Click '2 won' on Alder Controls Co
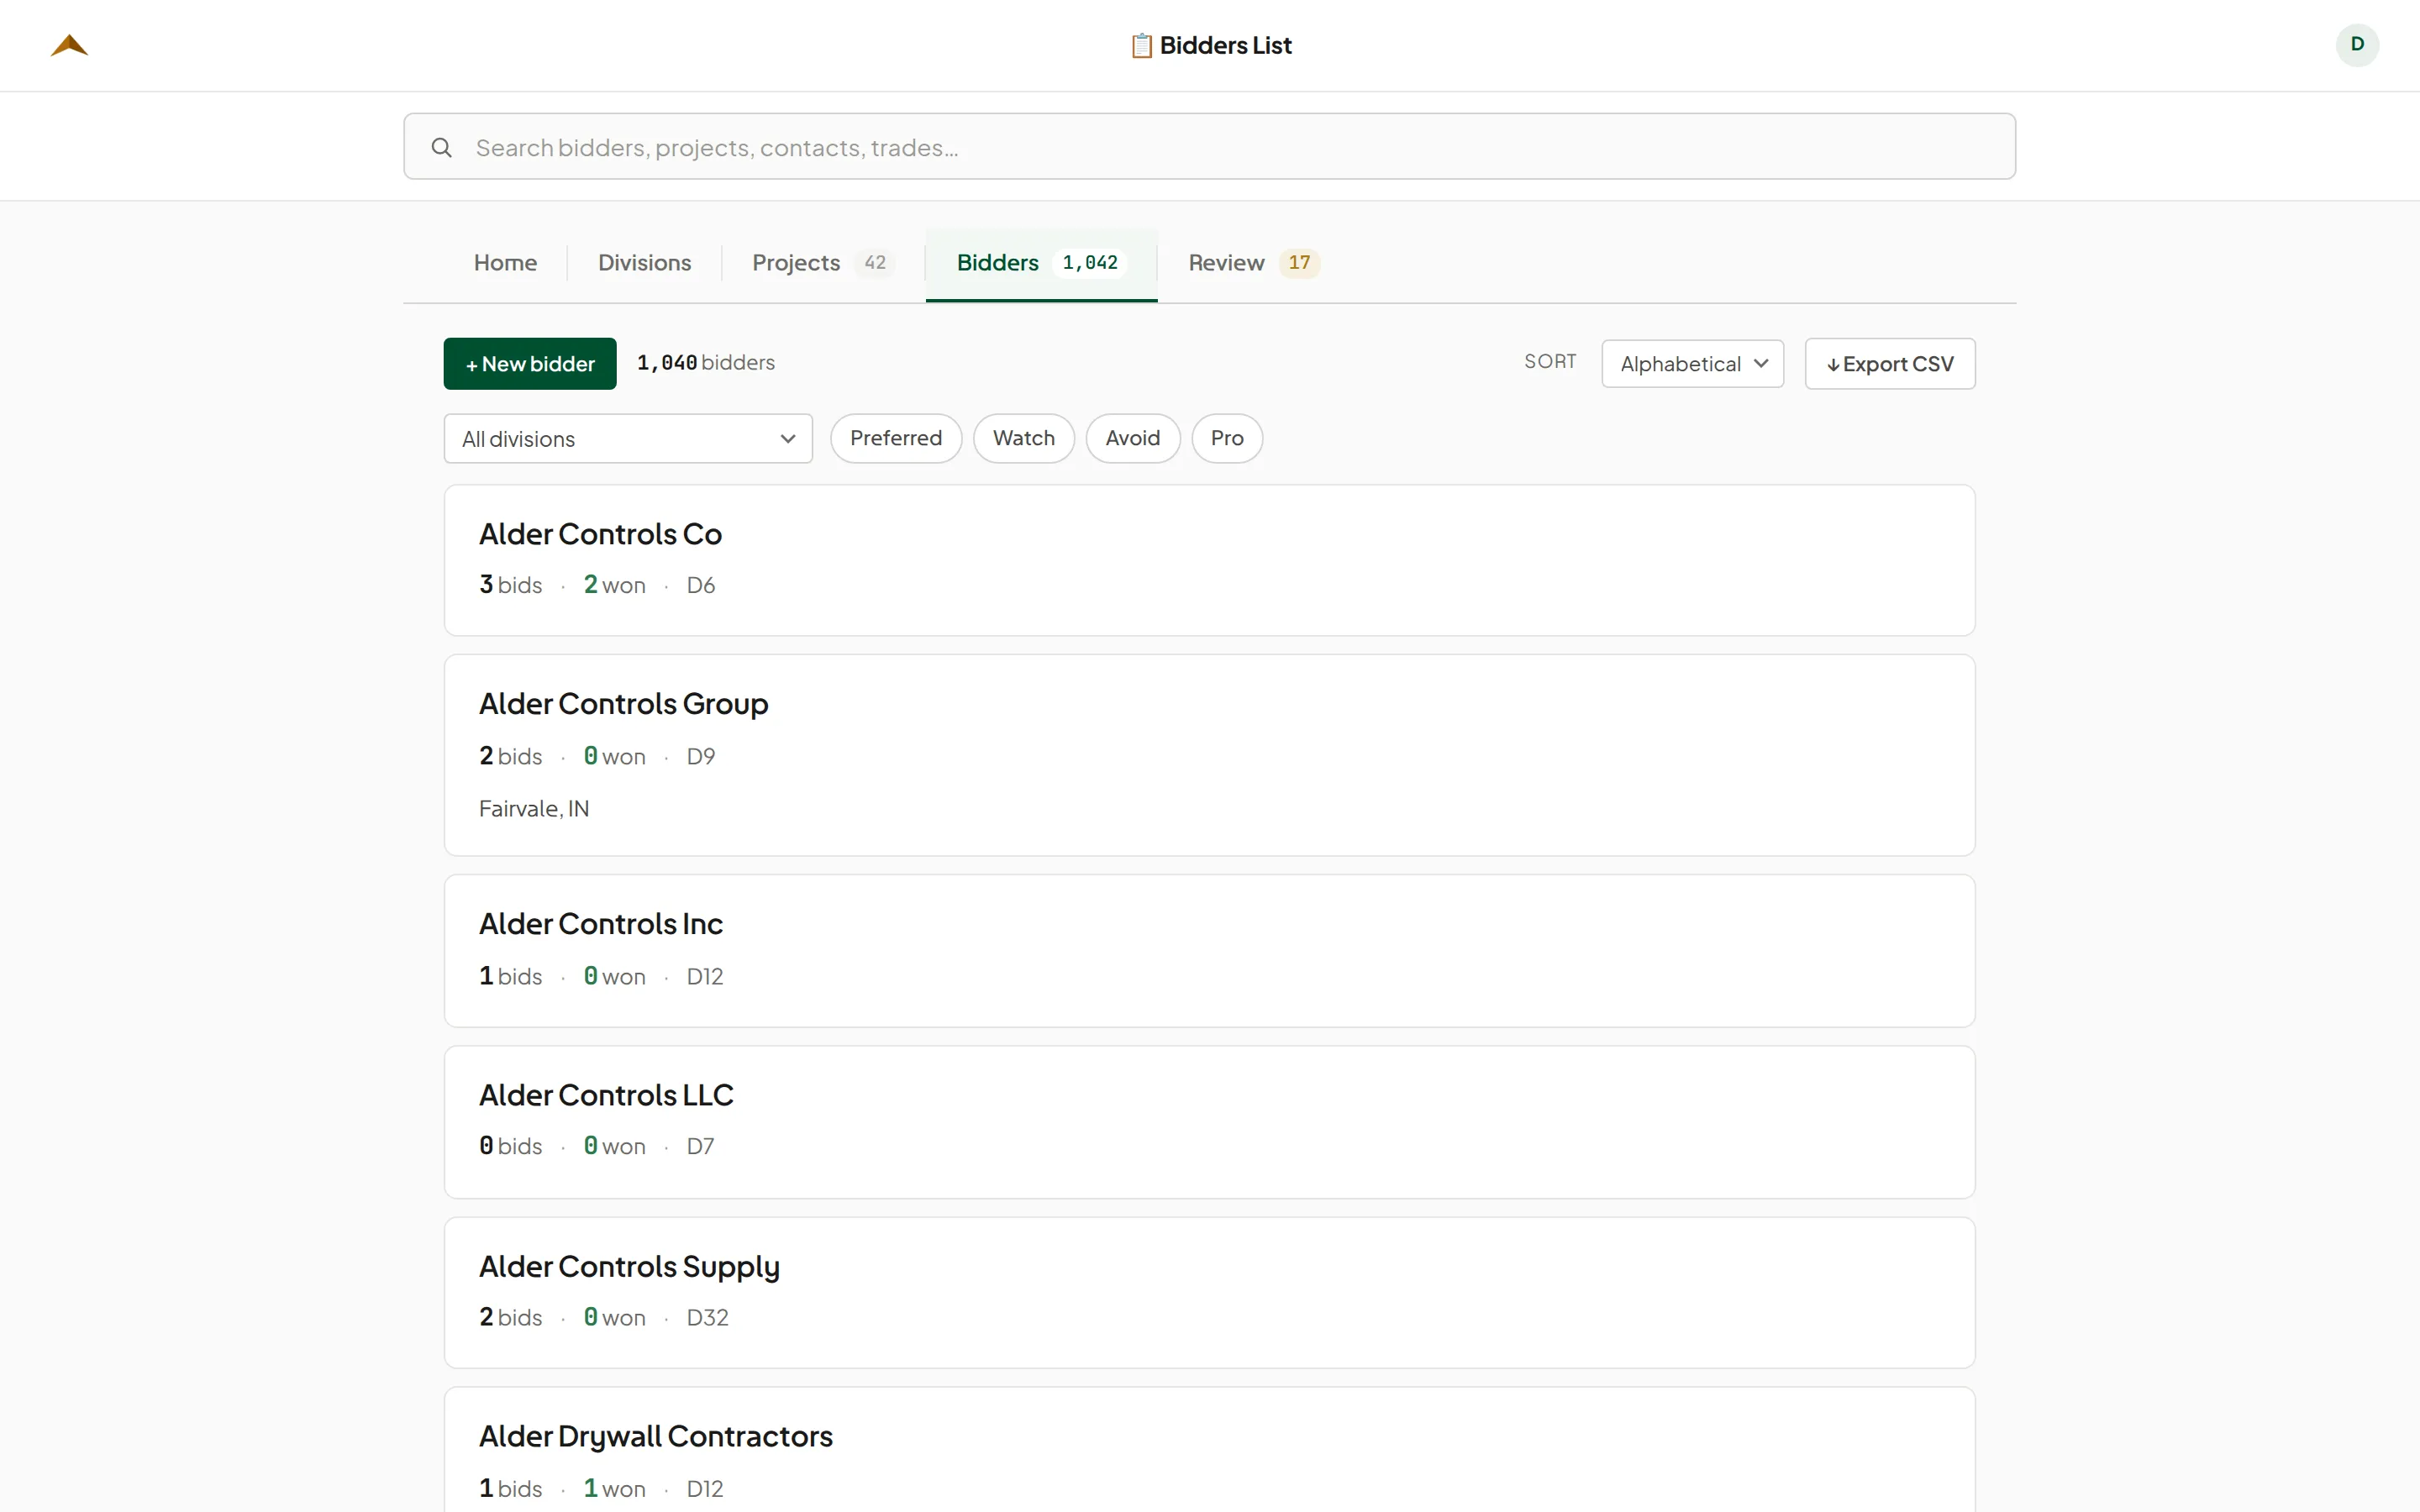2420x1512 pixels. coord(614,585)
